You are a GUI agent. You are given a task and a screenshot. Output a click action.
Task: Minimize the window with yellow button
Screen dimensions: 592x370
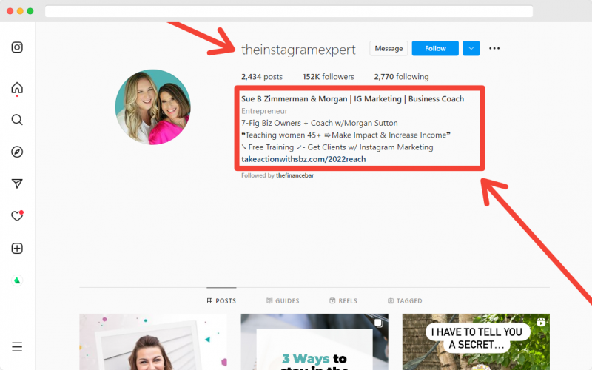pos(21,11)
